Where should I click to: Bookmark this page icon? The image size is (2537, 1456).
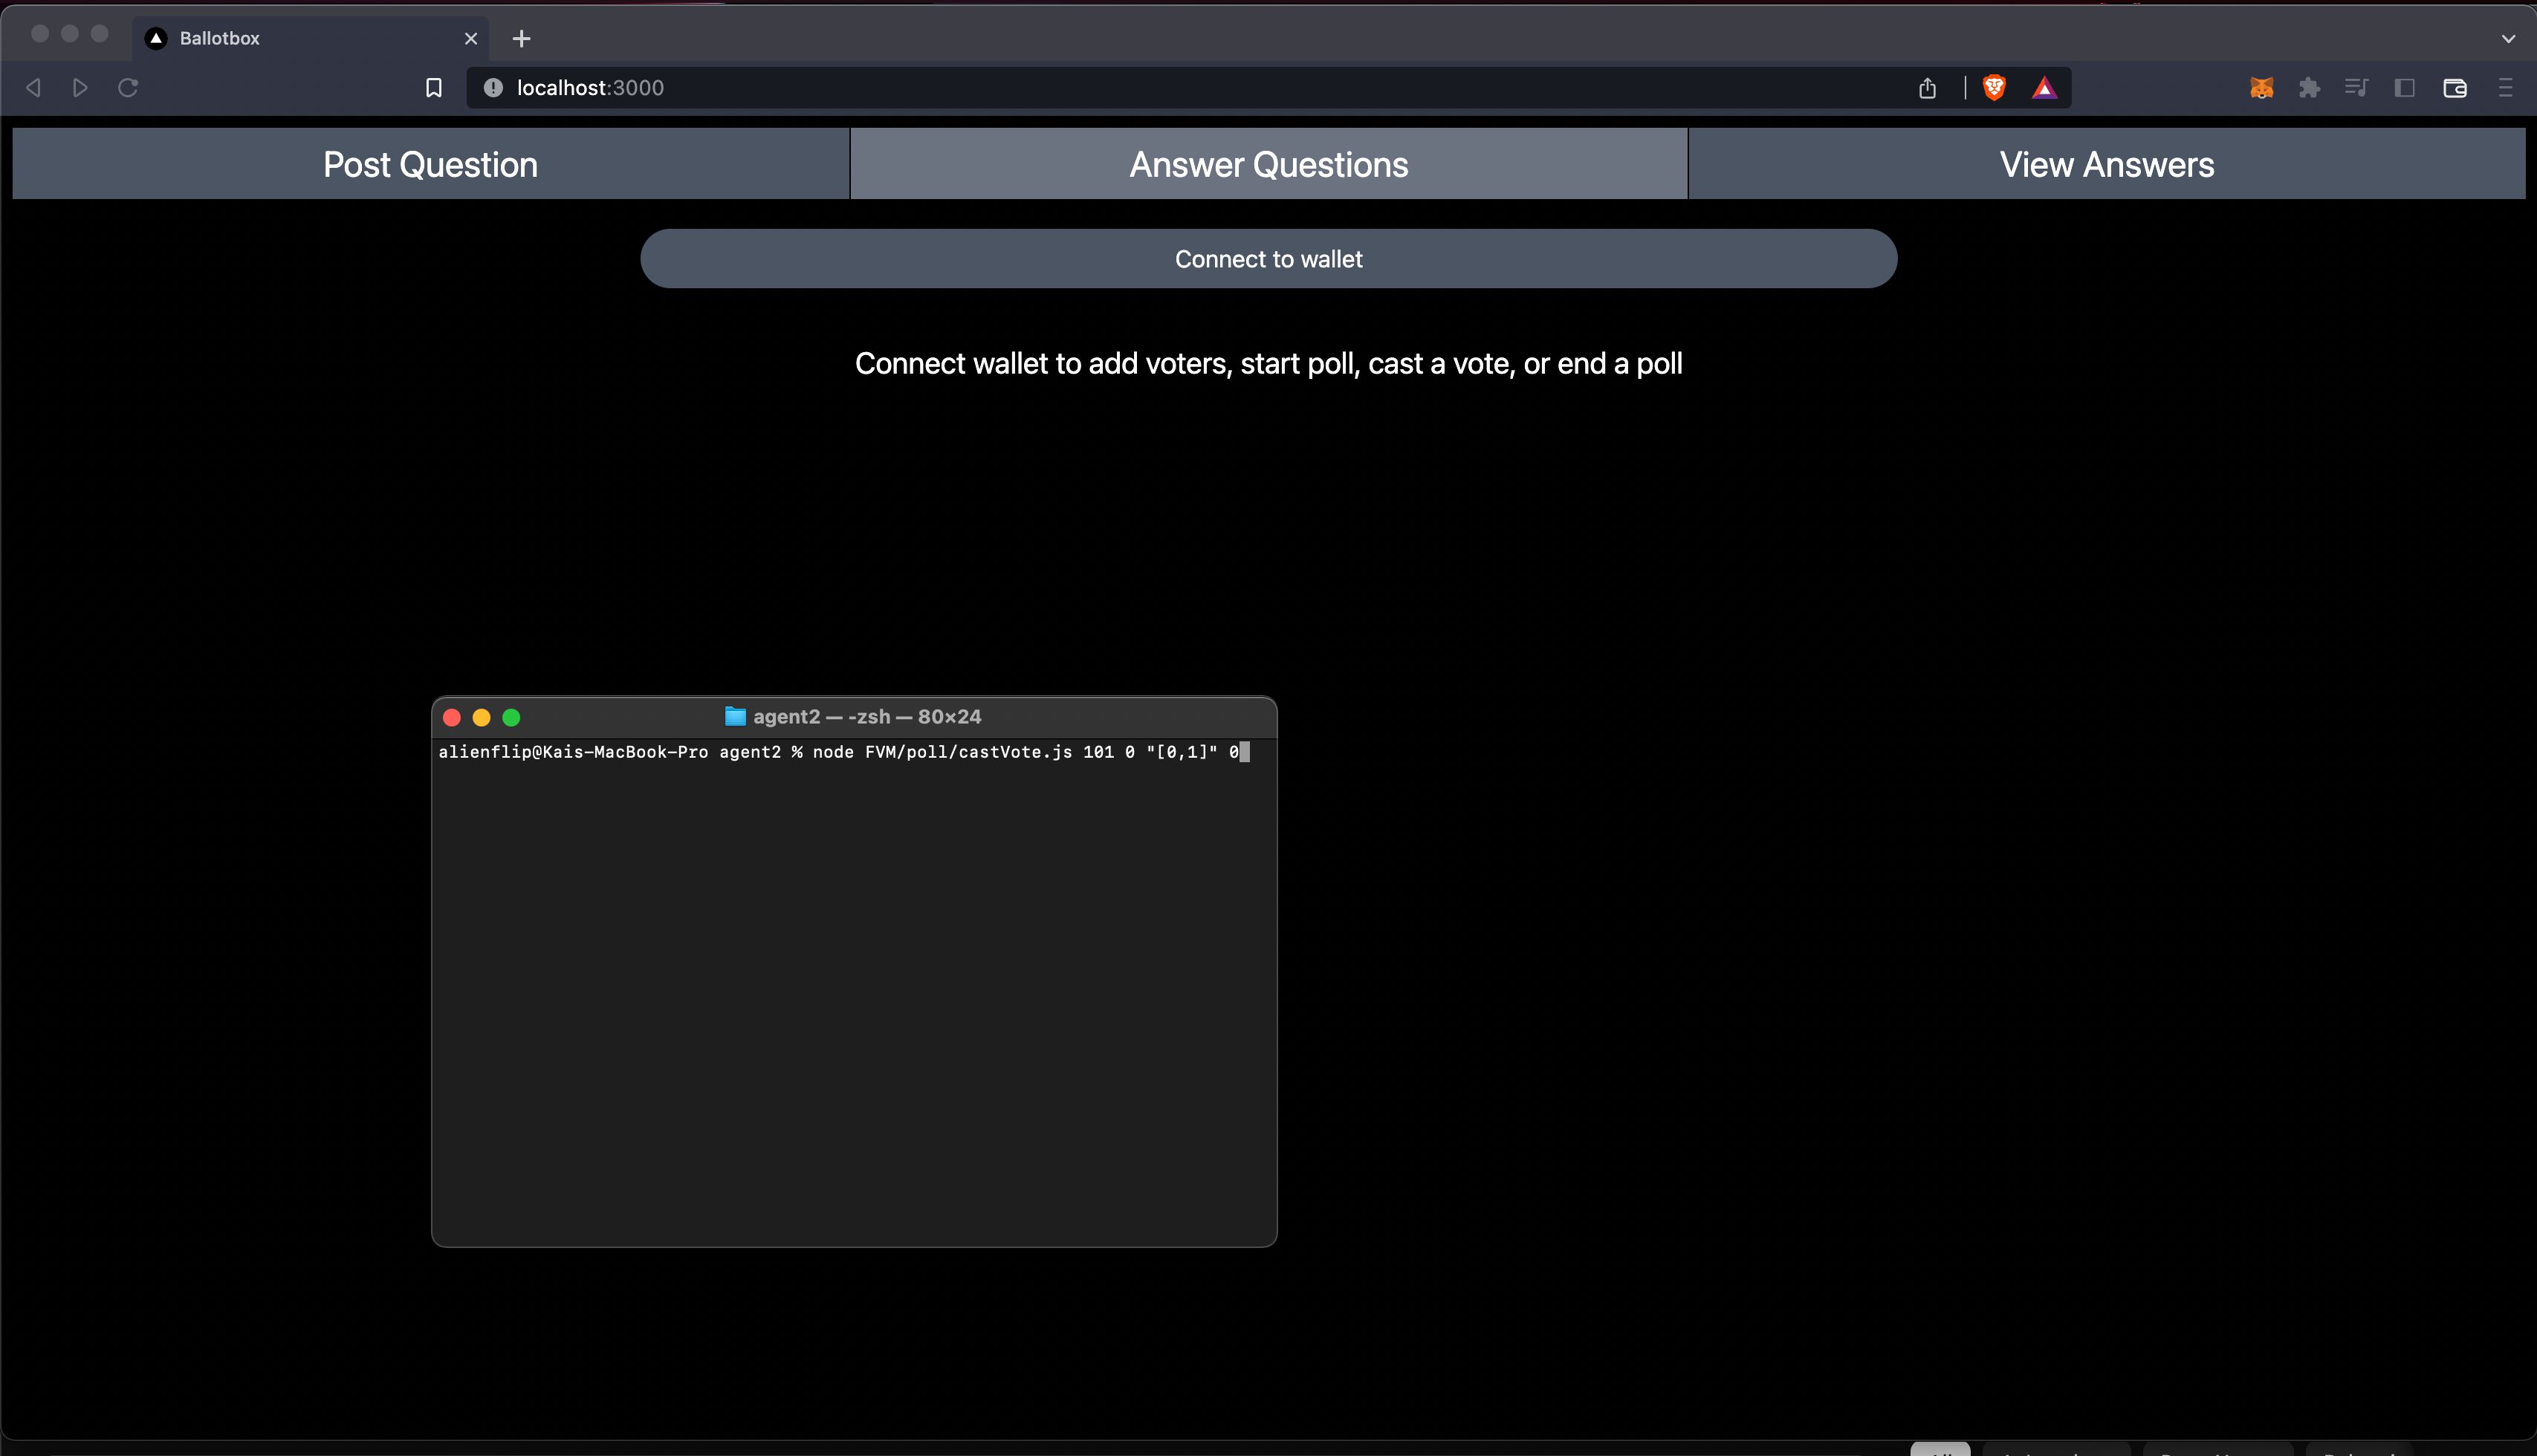click(x=433, y=88)
